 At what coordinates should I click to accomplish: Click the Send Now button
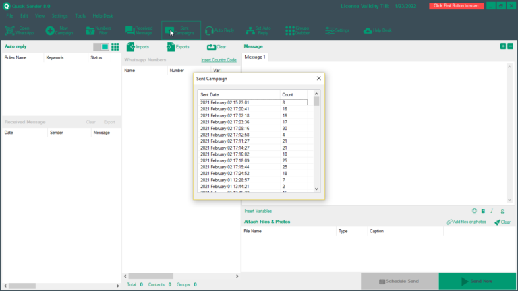tap(477, 281)
